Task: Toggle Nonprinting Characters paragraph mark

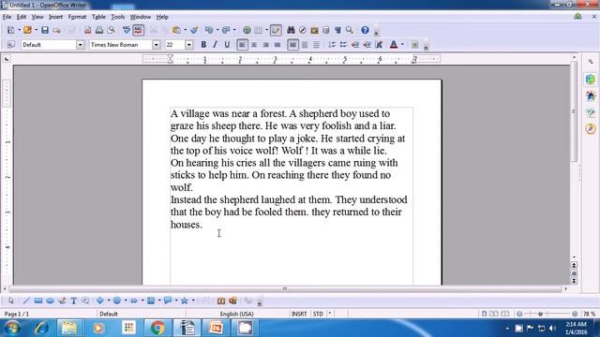Action: pyautogui.click(x=337, y=30)
